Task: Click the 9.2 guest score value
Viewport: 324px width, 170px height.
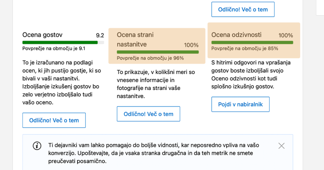Action: coord(100,35)
